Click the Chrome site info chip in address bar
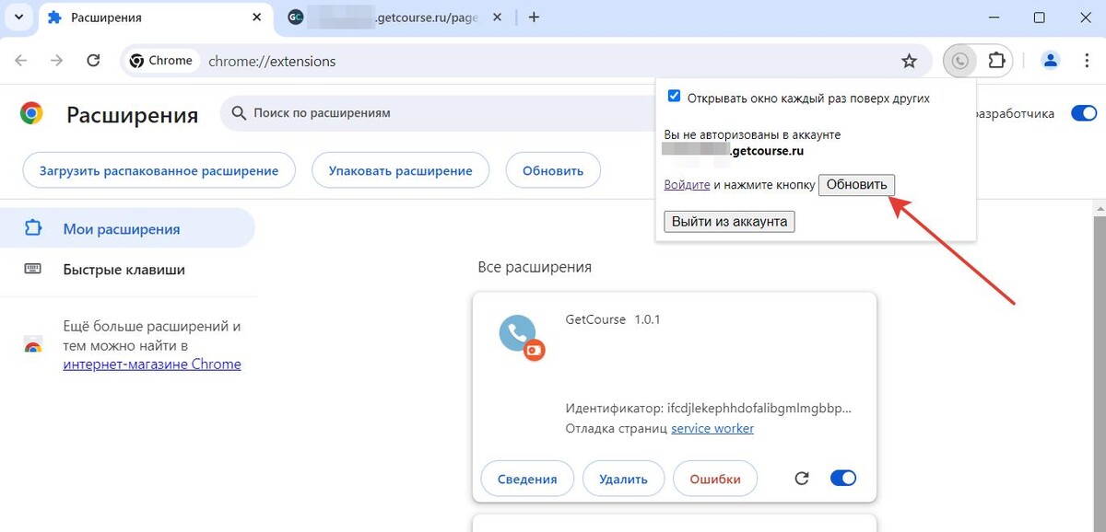The width and height of the screenshot is (1106, 532). pyautogui.click(x=162, y=61)
